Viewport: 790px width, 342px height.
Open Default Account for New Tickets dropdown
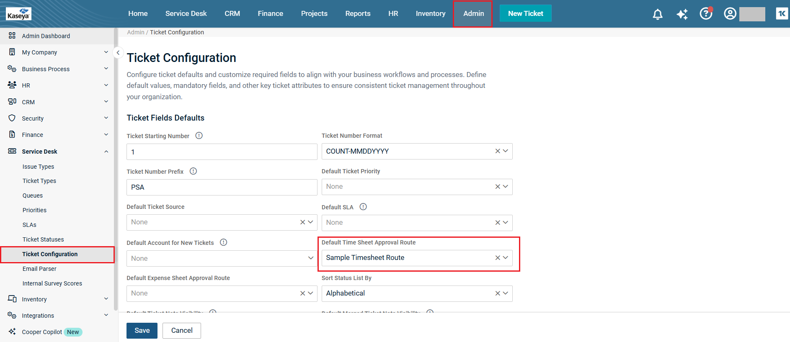(x=310, y=258)
